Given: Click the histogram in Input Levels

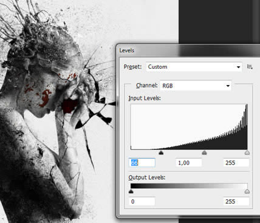Looking at the screenshot, I should tap(189, 127).
